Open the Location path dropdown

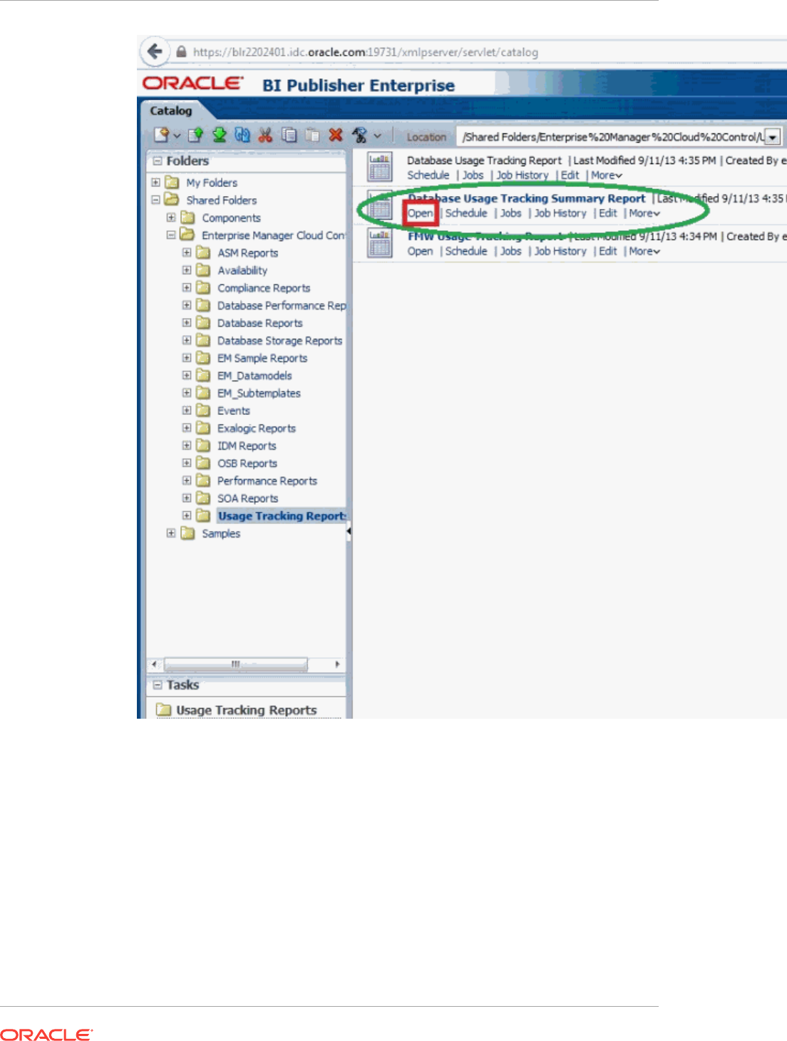[x=773, y=137]
